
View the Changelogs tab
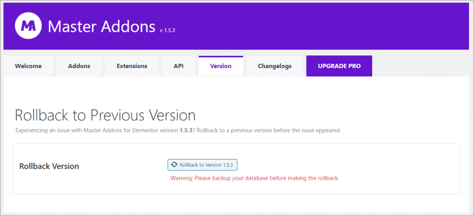pos(275,66)
